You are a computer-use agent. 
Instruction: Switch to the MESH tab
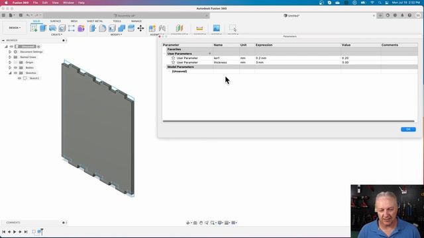coord(74,21)
